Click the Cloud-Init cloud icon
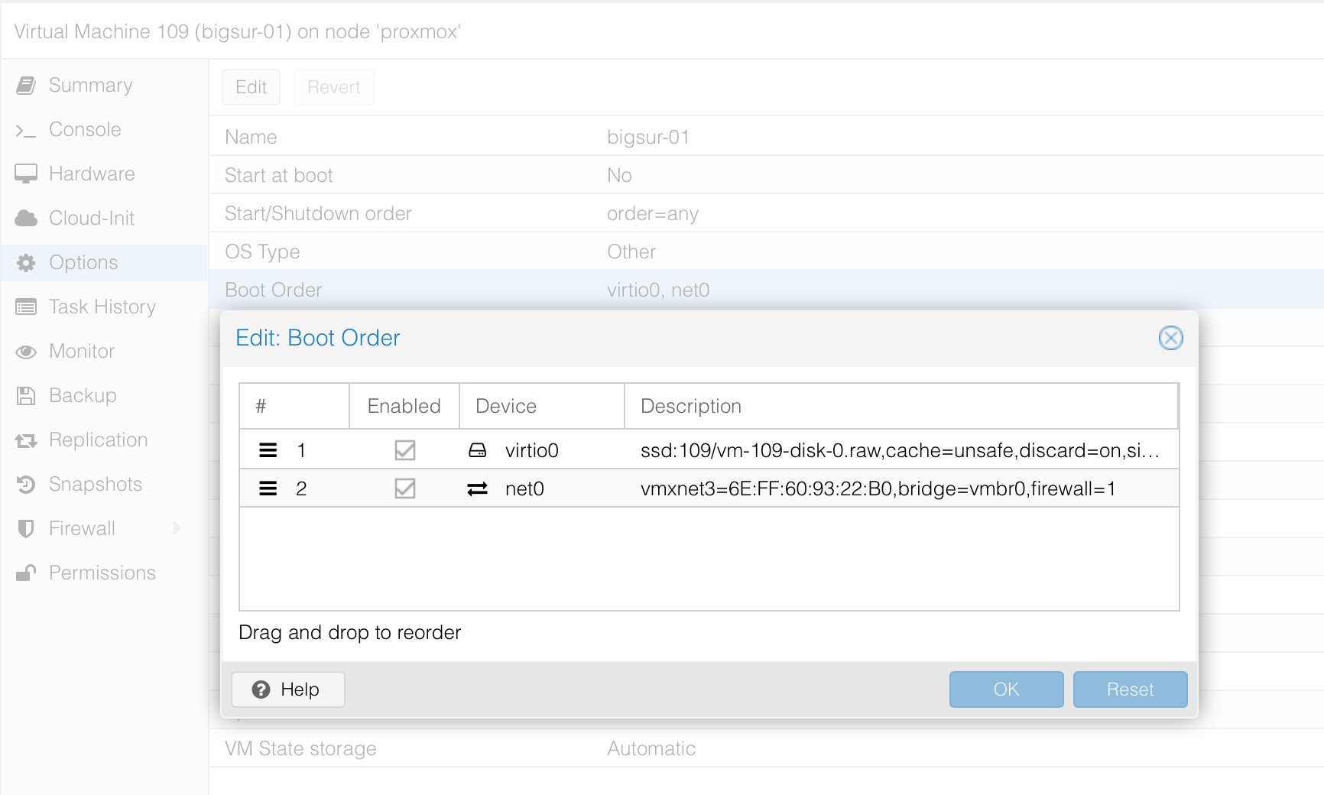 click(26, 219)
